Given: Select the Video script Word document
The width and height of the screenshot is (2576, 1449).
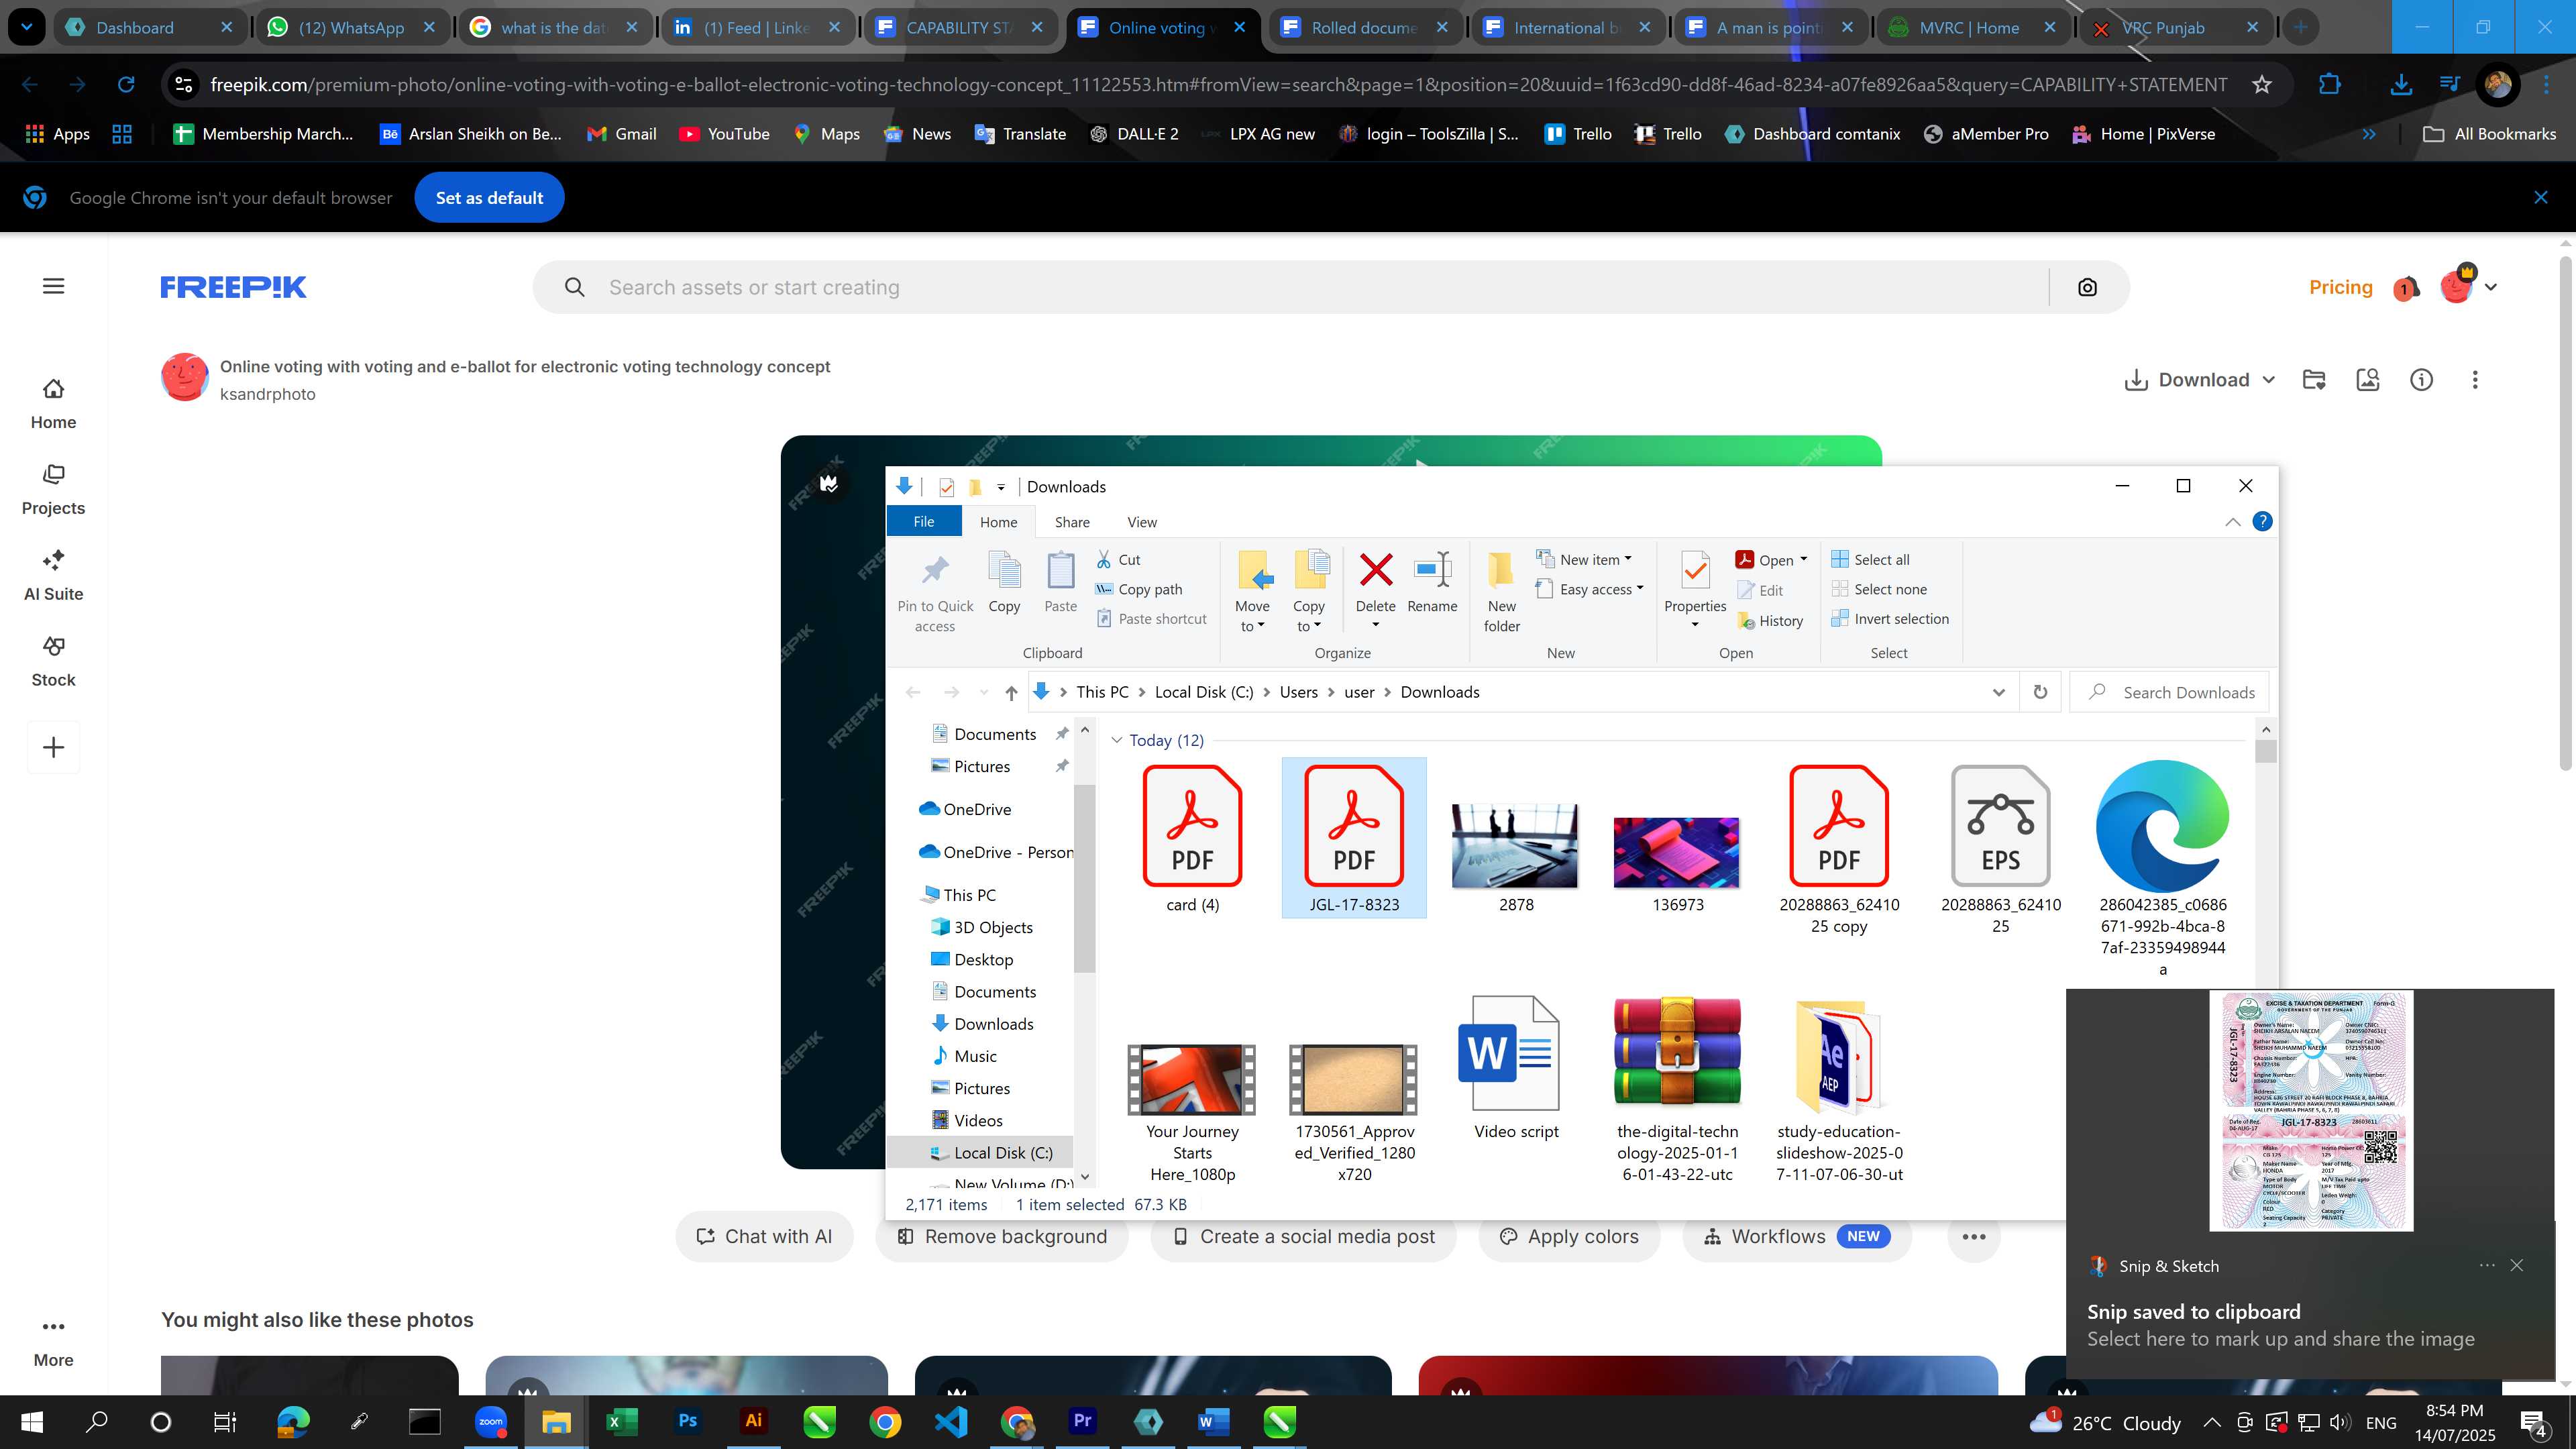Looking at the screenshot, I should [1515, 1068].
